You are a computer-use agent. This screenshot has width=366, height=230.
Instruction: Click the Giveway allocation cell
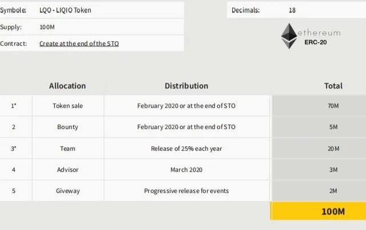coord(68,191)
